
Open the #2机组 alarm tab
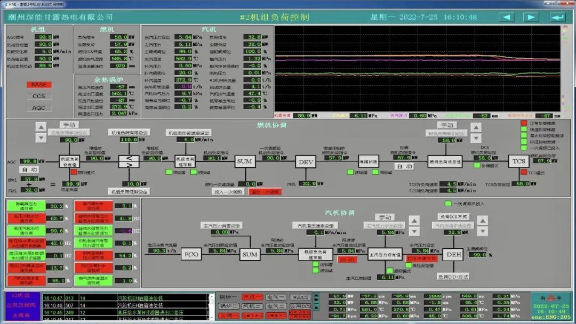tap(21, 296)
